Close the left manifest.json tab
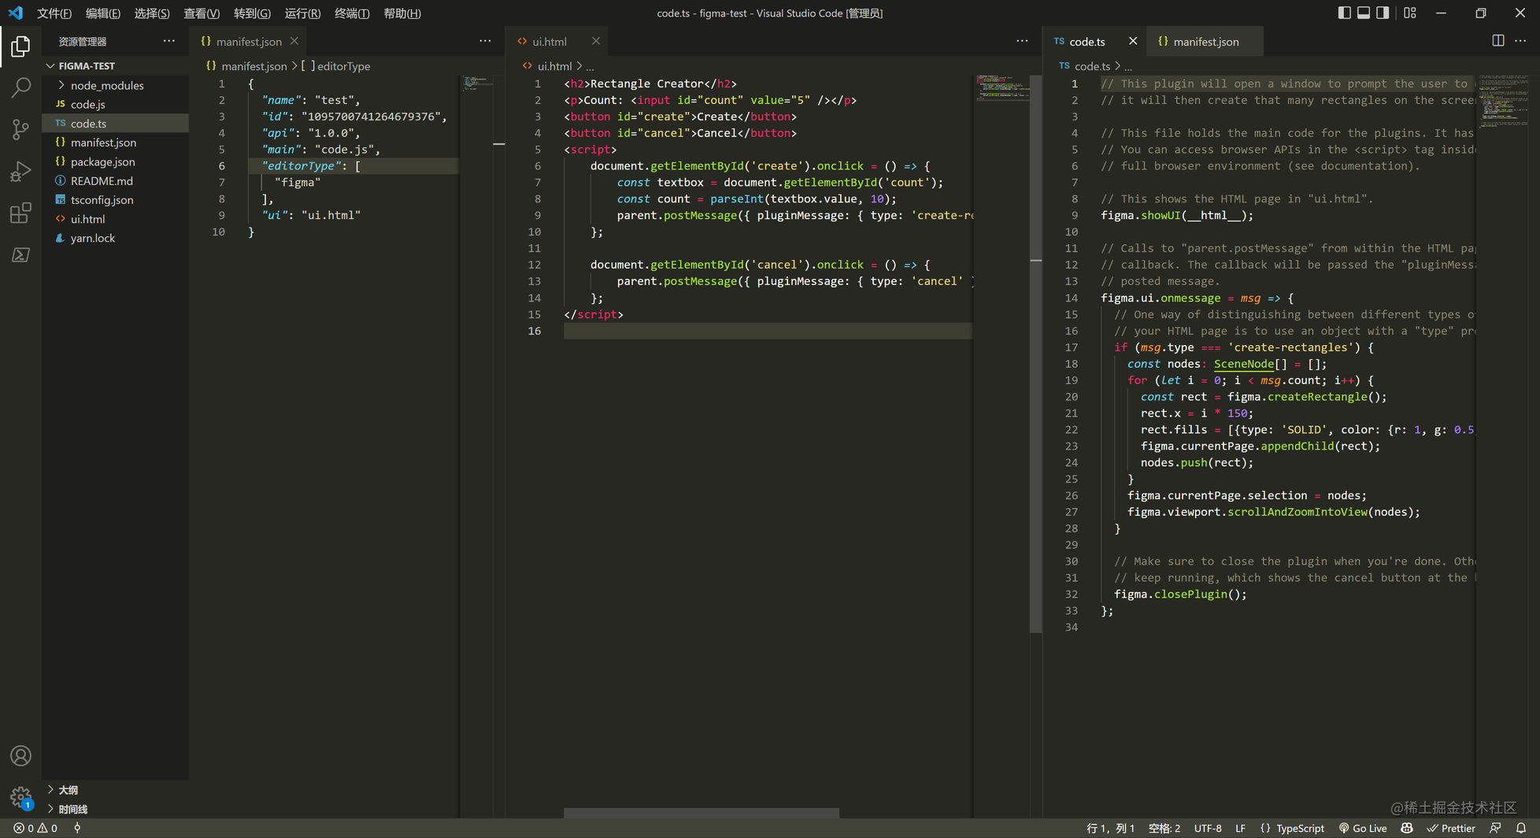 click(x=294, y=41)
